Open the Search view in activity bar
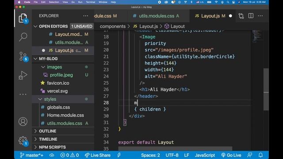This screenshot has width=283, height=159. click(23, 37)
